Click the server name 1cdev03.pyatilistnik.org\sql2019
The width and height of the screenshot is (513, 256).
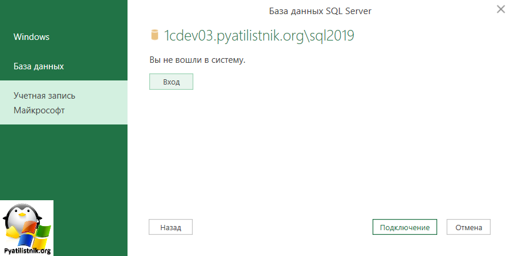[x=259, y=35]
